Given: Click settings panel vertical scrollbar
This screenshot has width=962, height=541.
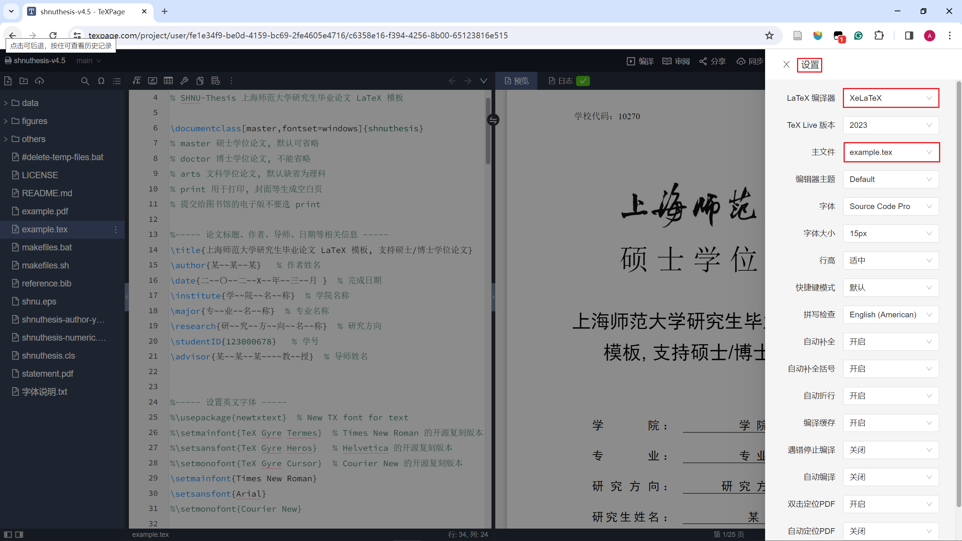Looking at the screenshot, I should [x=959, y=293].
